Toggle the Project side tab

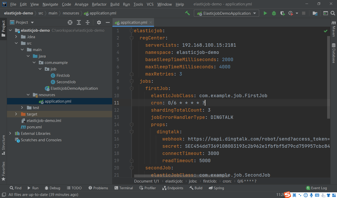click(x=3, y=29)
